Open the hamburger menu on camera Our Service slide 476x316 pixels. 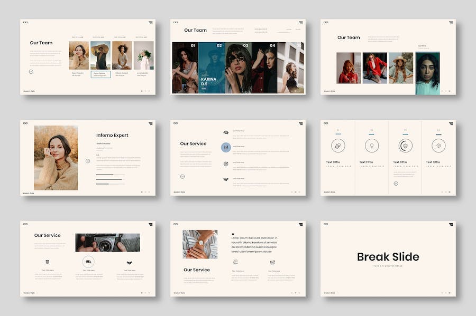coord(151,224)
